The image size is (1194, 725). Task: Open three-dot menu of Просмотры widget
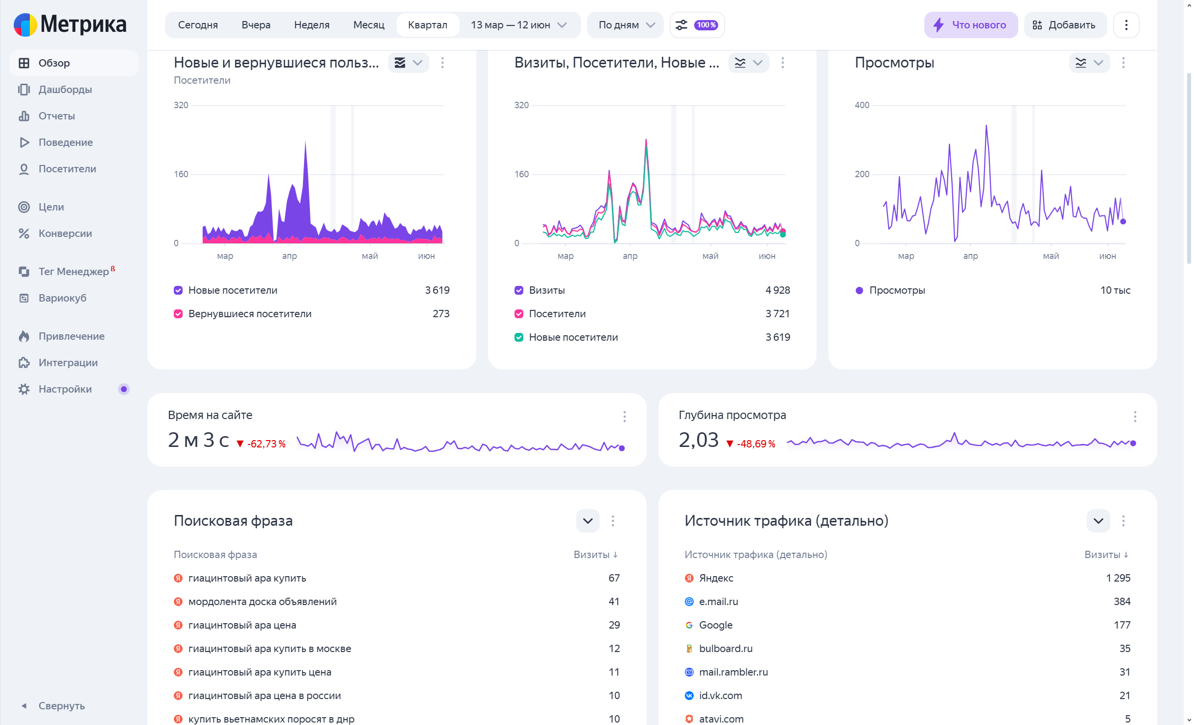[x=1123, y=63]
